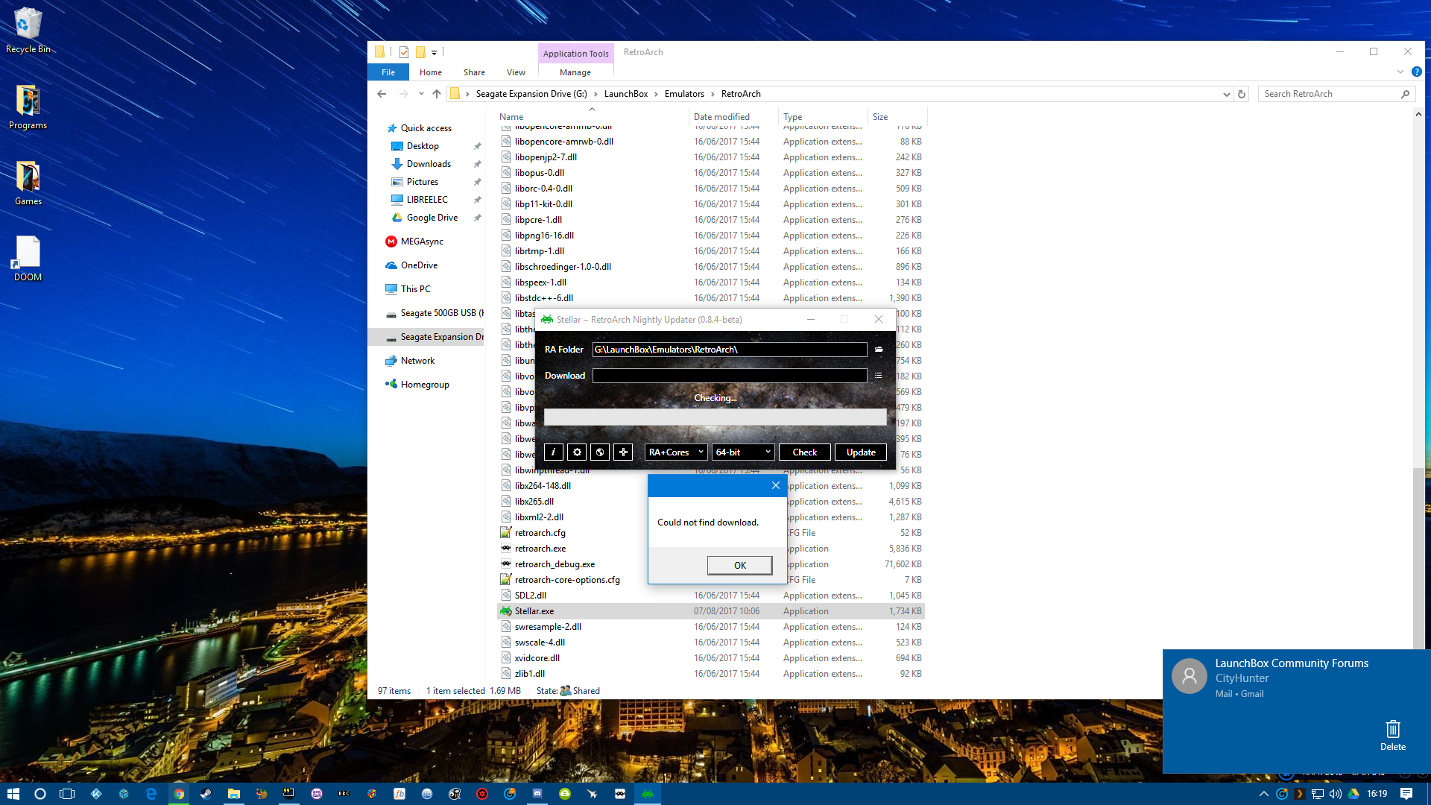This screenshot has width=1431, height=805.
Task: Click OK in the error dialog
Action: click(739, 565)
